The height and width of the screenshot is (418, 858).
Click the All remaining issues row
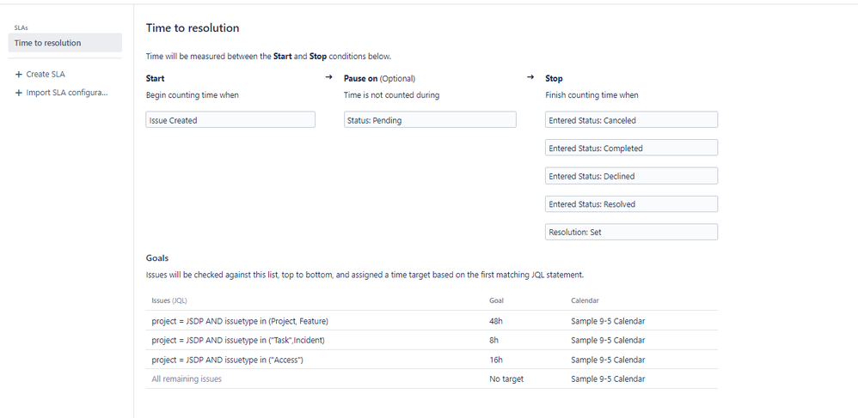pos(187,379)
